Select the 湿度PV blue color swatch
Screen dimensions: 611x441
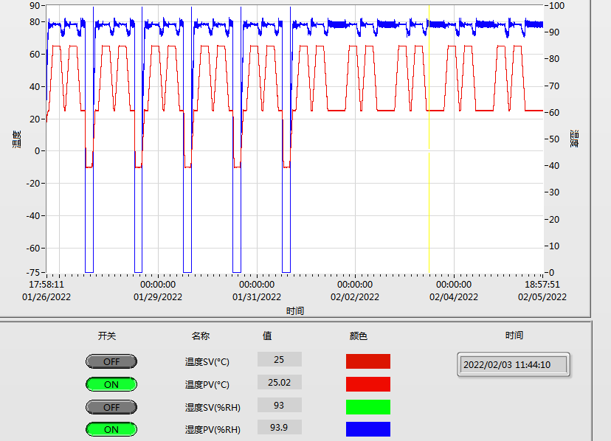coord(367,429)
